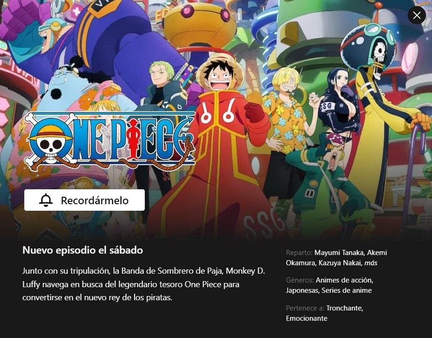The image size is (432, 338).
Task: Close the One Piece details dialog
Action: (417, 15)
